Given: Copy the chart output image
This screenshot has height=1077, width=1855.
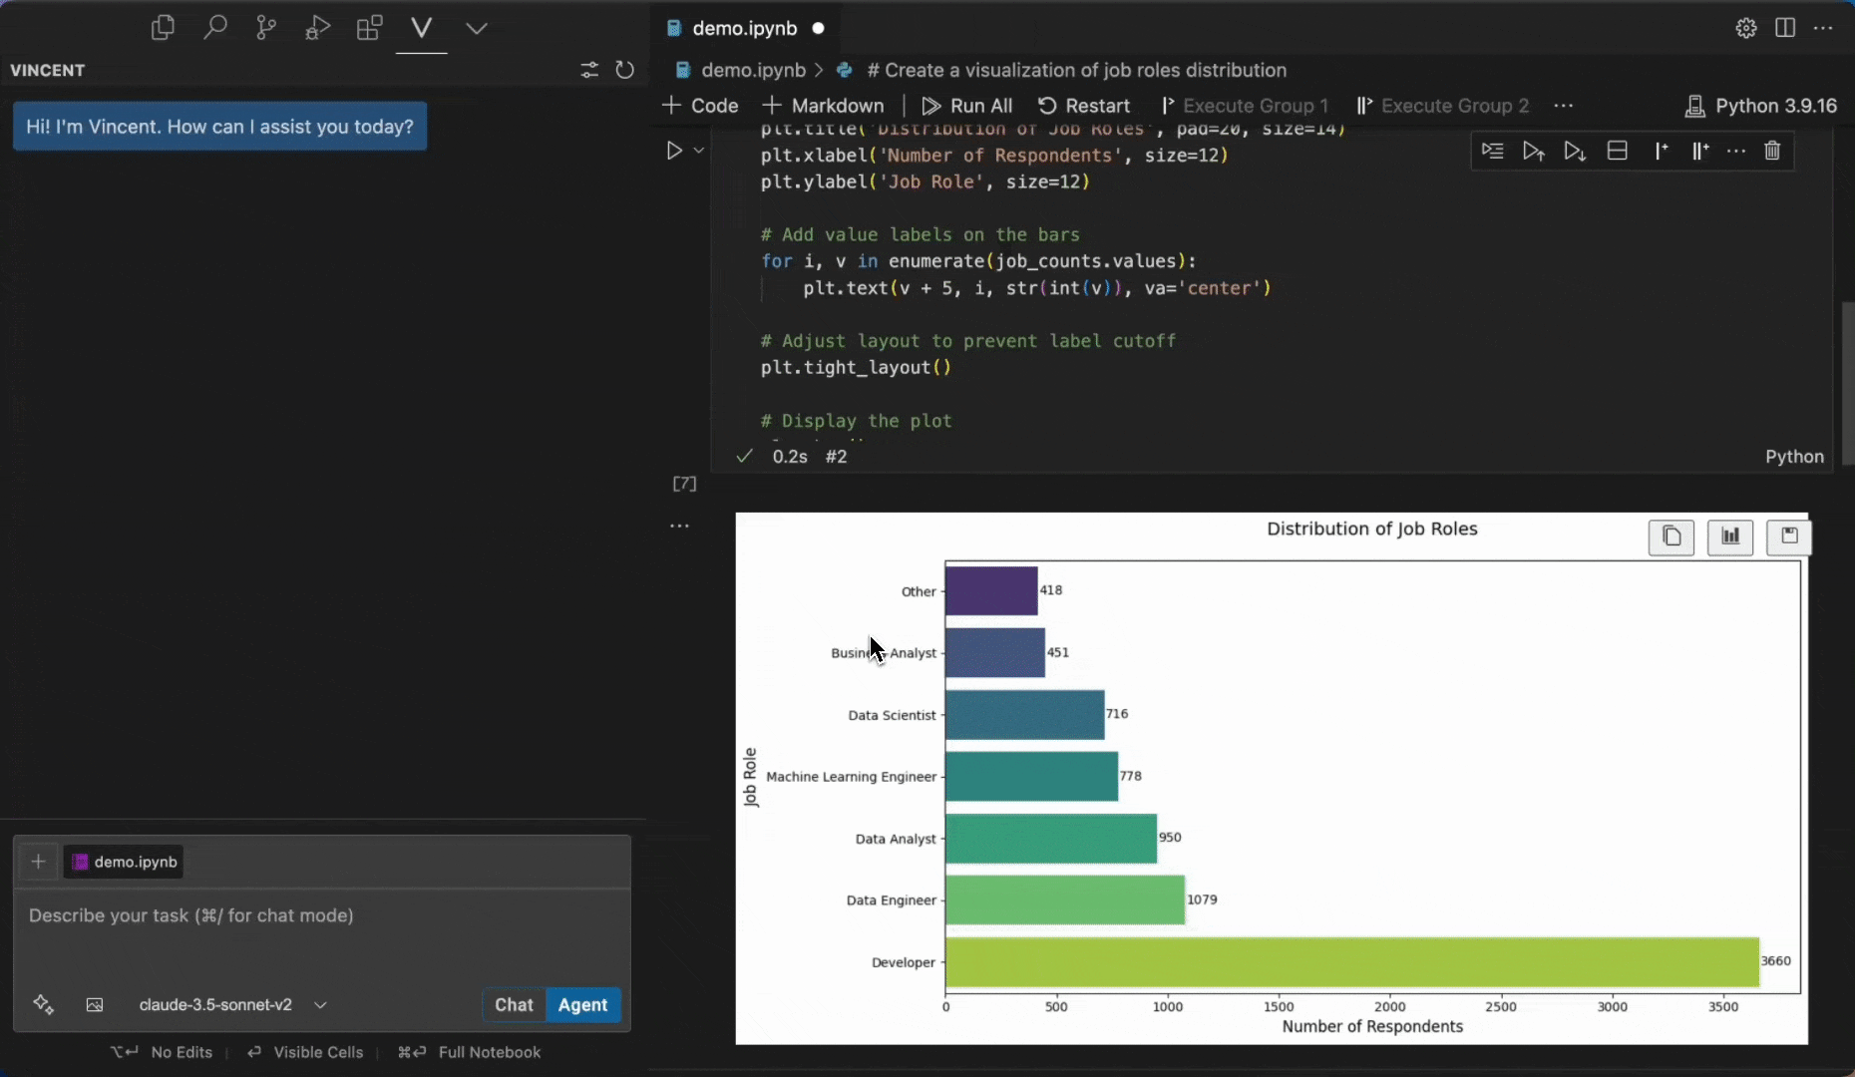Looking at the screenshot, I should click(x=1671, y=538).
